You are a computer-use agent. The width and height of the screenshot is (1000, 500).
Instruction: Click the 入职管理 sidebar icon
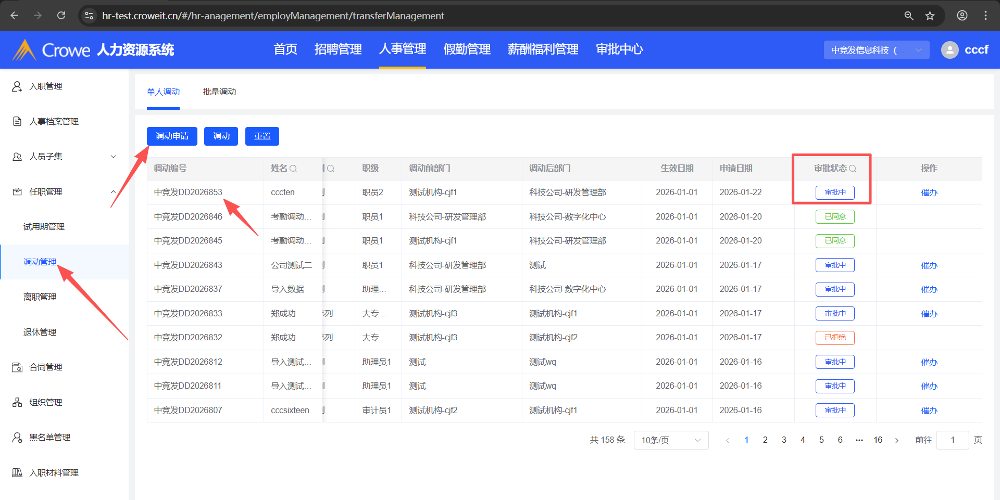[x=17, y=86]
